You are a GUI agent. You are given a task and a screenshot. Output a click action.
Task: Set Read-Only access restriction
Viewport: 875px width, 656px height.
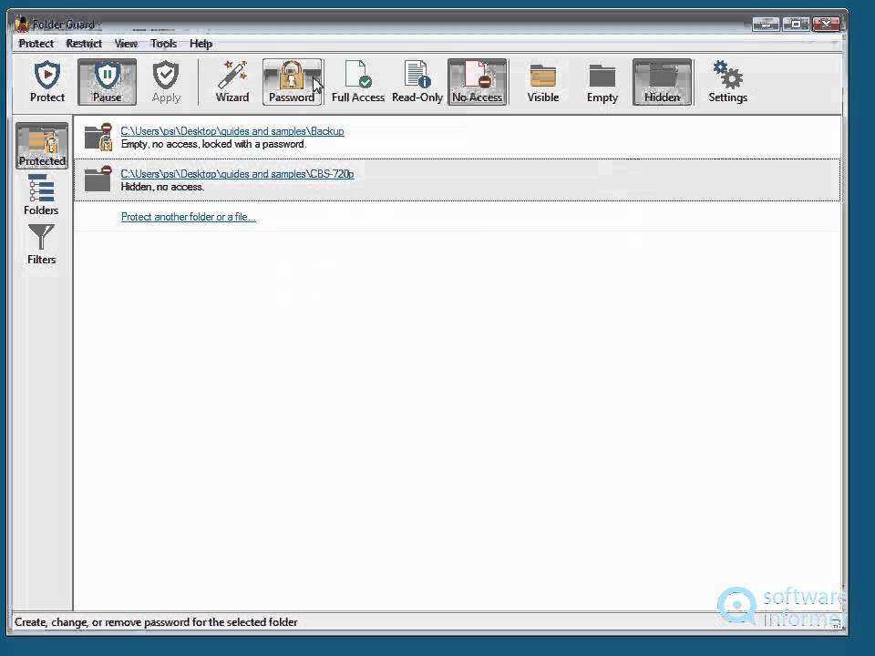click(x=417, y=82)
